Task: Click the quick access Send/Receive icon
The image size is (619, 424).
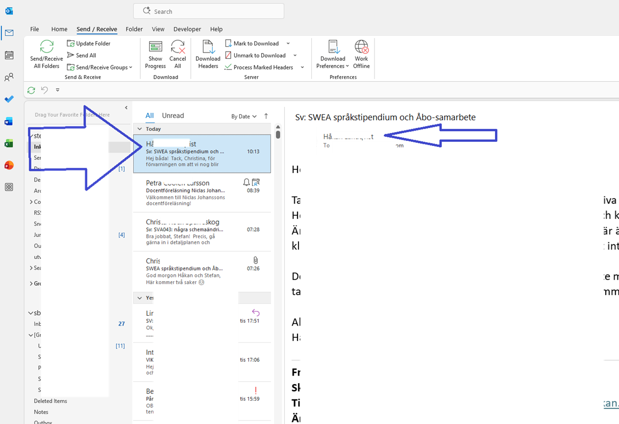Action: tap(31, 90)
